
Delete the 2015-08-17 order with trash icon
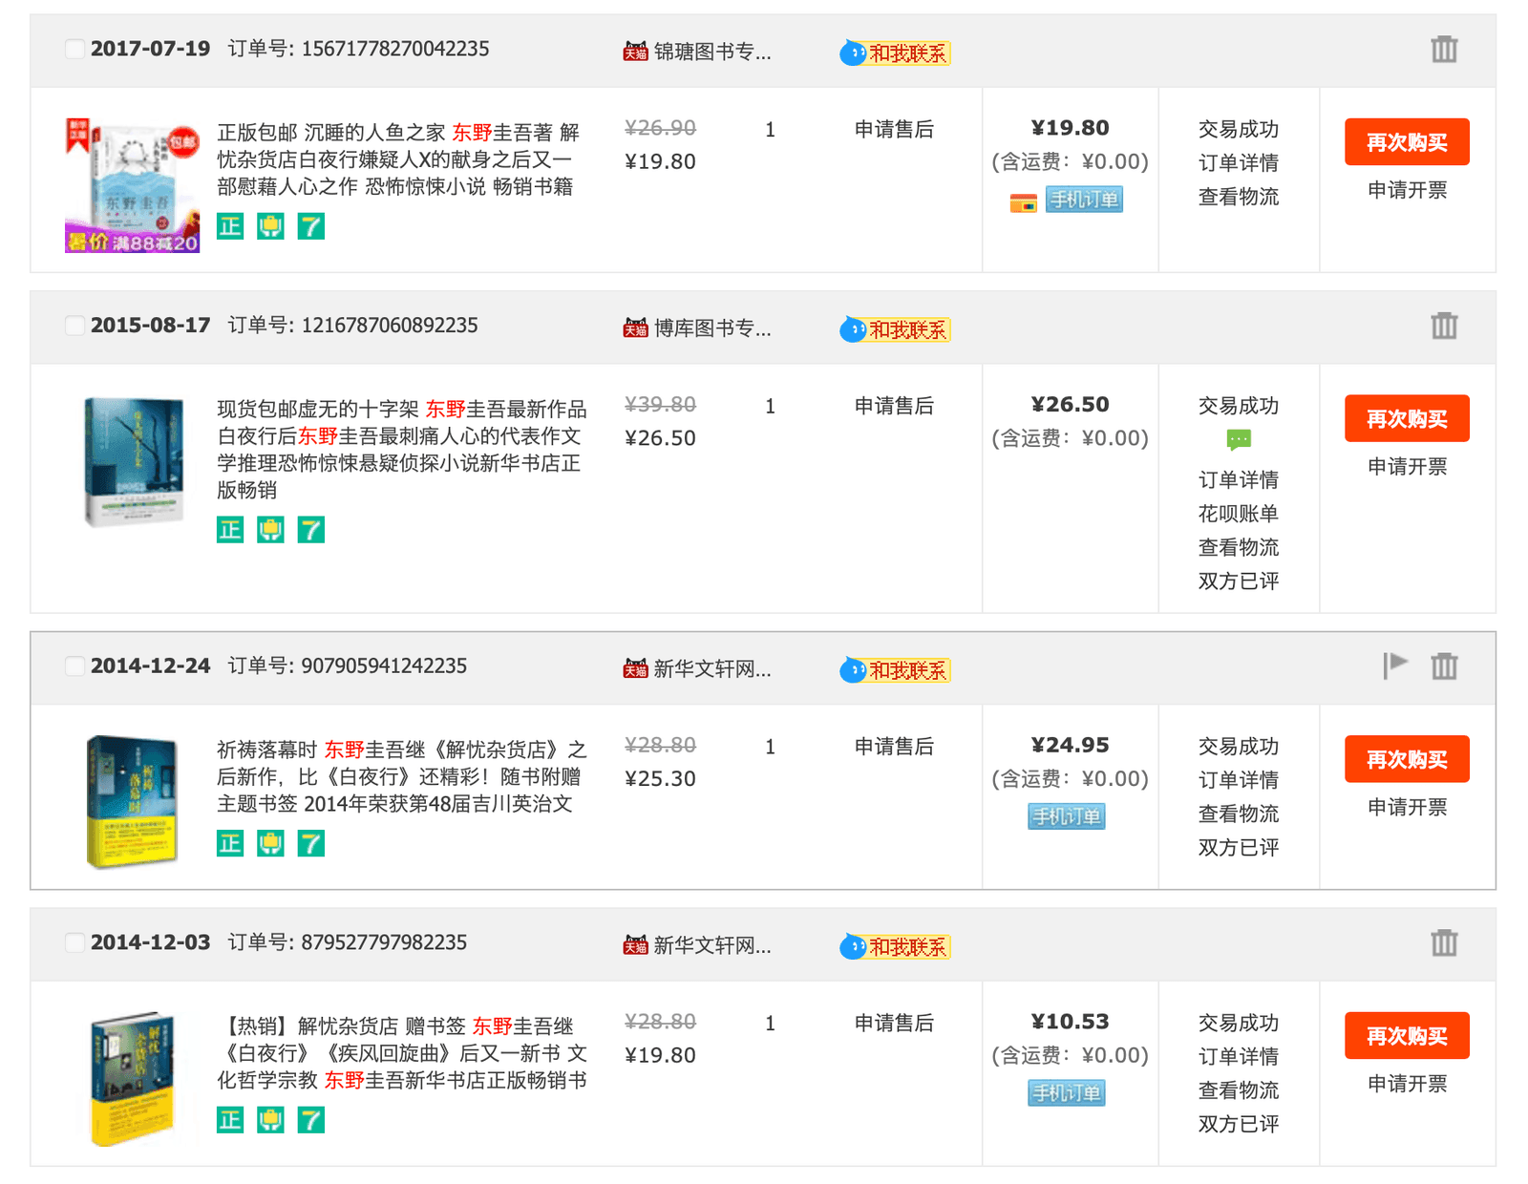click(x=1444, y=326)
